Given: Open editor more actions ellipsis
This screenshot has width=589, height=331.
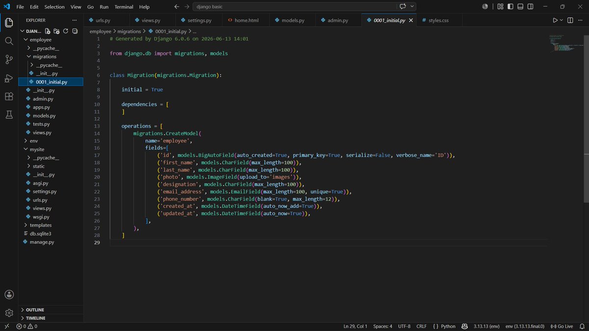Looking at the screenshot, I should 581,20.
